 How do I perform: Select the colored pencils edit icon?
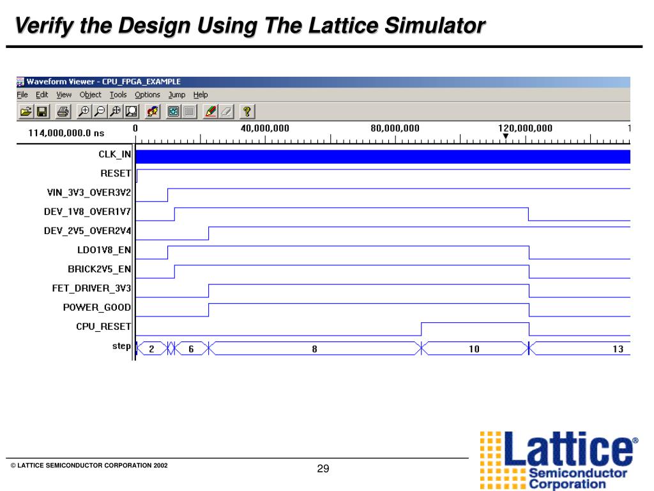(210, 111)
